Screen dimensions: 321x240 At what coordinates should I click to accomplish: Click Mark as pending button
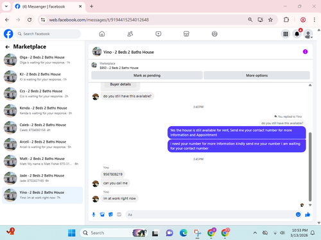147,76
